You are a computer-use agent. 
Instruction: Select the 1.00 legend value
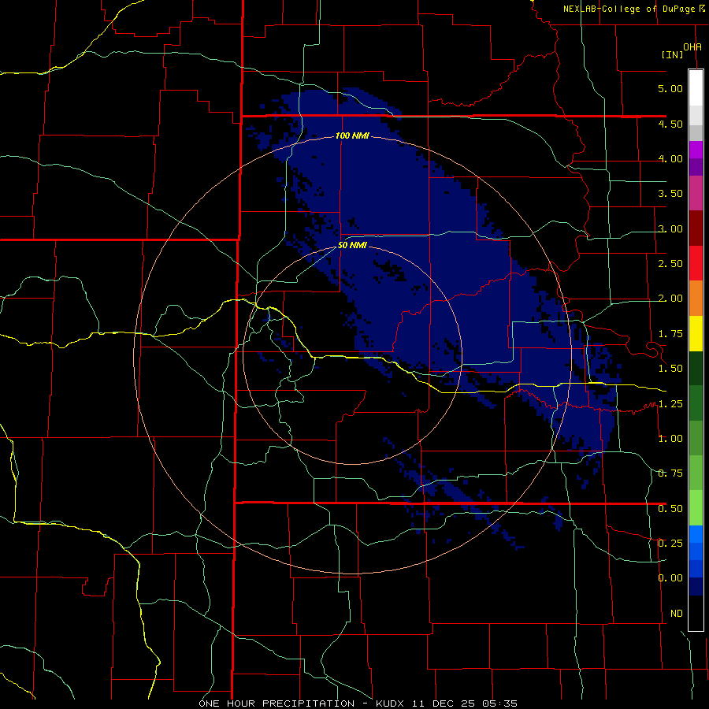pos(670,439)
